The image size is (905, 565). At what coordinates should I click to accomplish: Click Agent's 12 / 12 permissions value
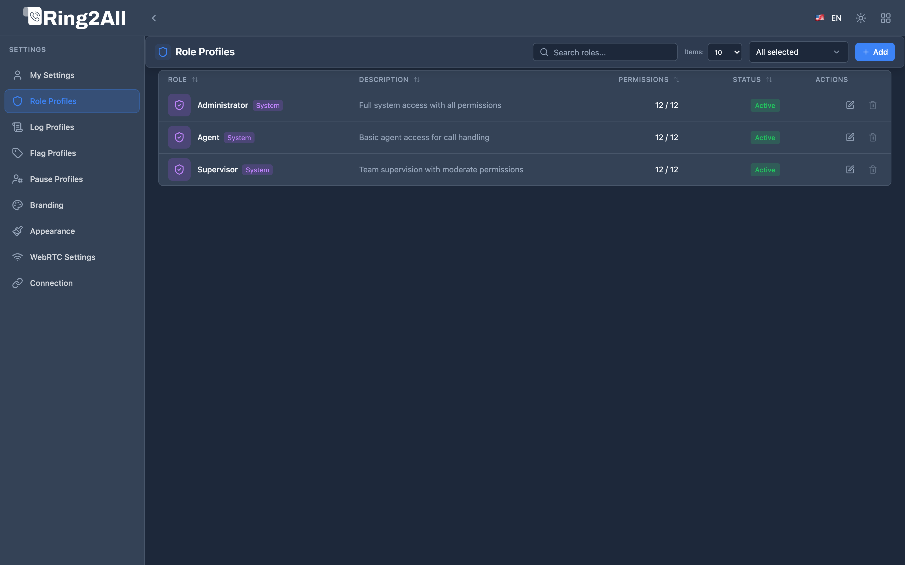[666, 137]
